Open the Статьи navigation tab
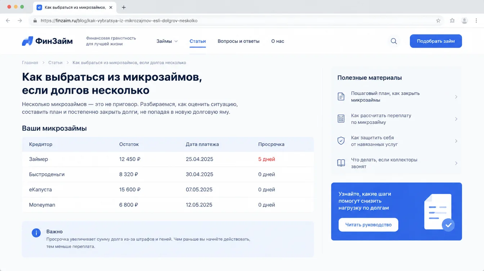 [198, 41]
